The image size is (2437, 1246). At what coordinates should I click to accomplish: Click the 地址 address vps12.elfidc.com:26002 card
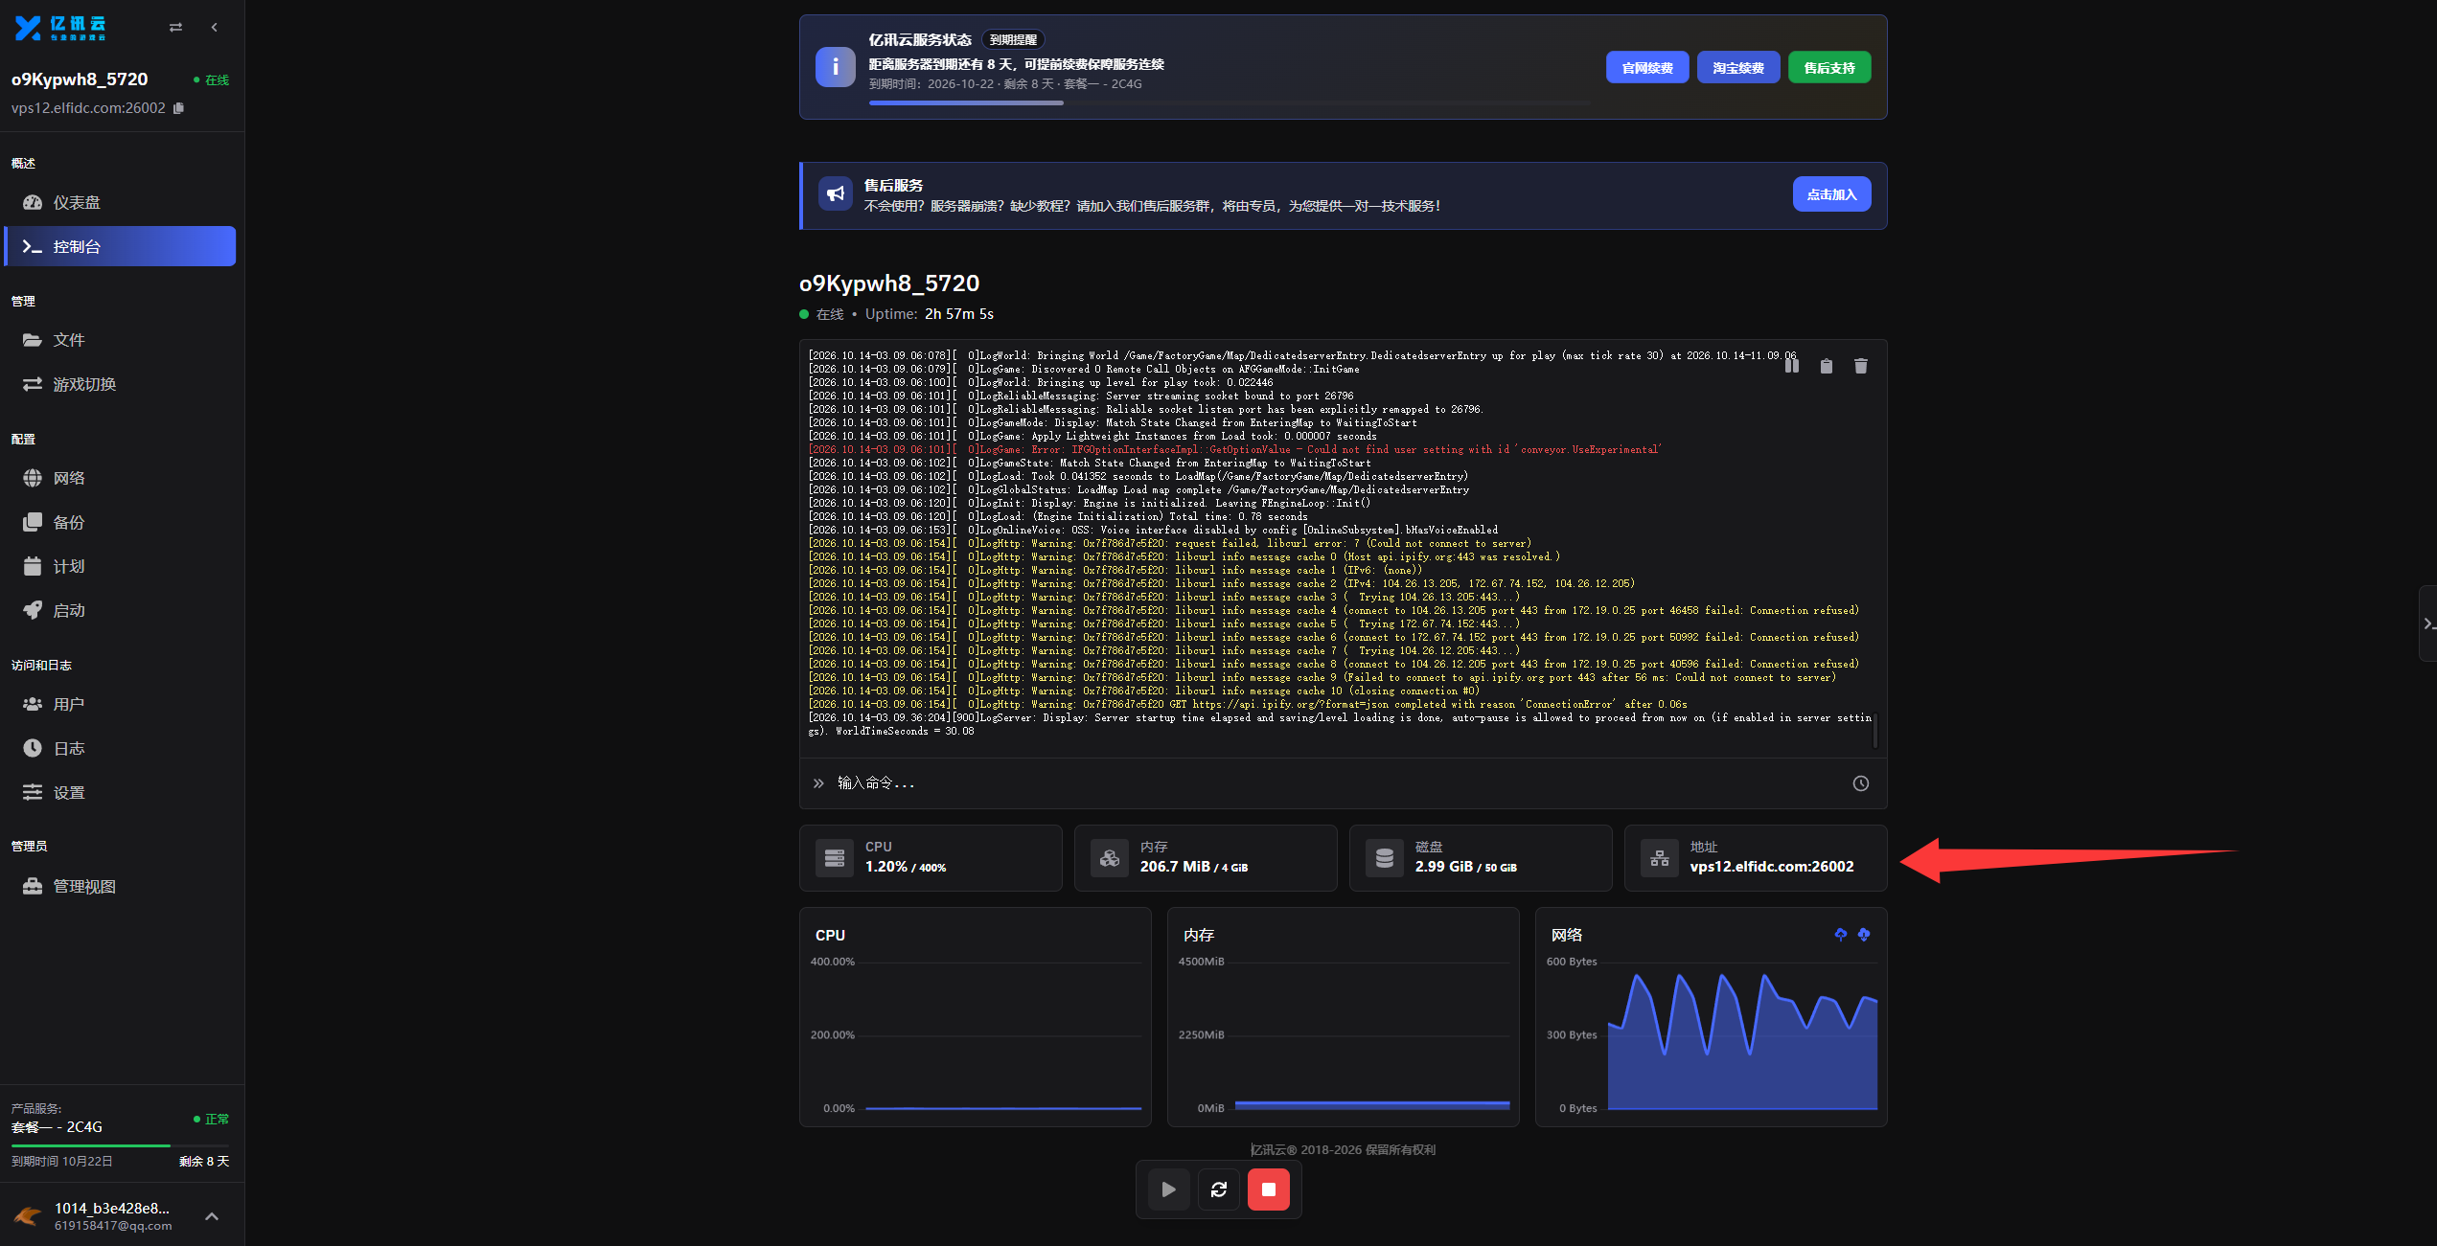pos(1756,858)
